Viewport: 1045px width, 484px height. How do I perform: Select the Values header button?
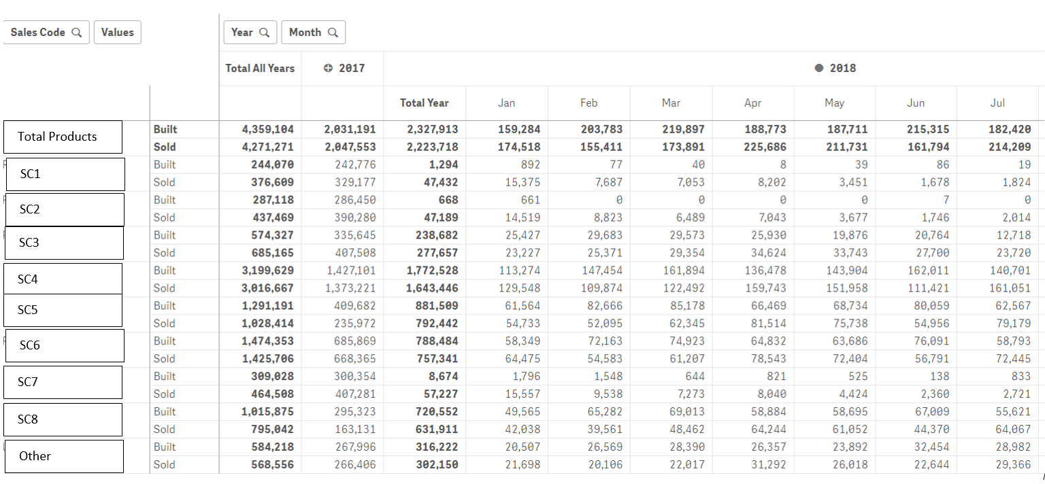pos(117,32)
